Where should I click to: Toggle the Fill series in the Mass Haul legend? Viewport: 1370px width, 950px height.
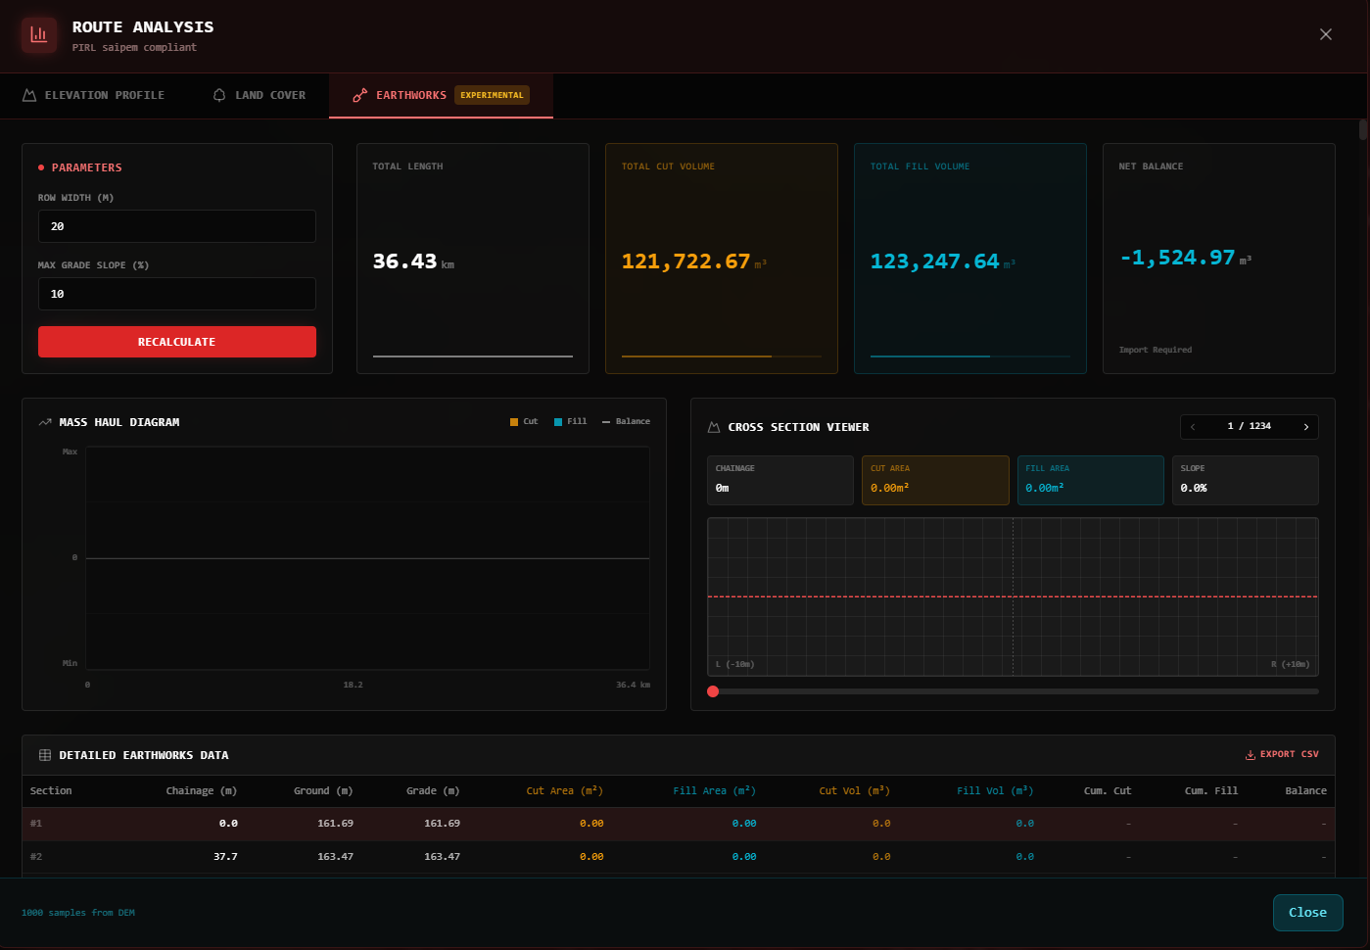pos(570,421)
